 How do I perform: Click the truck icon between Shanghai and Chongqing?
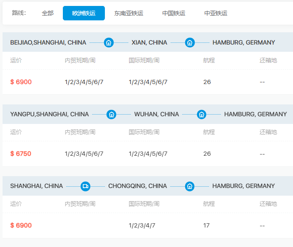click(85, 186)
